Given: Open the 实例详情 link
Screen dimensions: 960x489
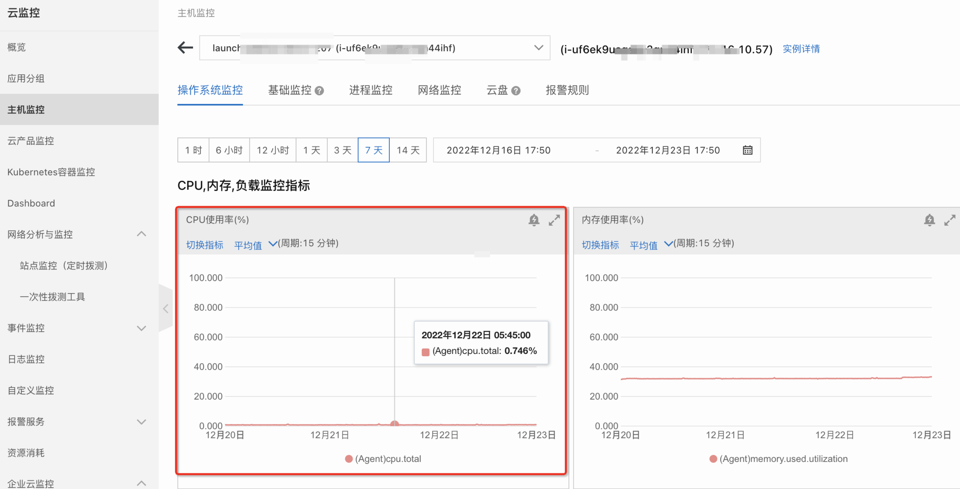Looking at the screenshot, I should coord(801,49).
